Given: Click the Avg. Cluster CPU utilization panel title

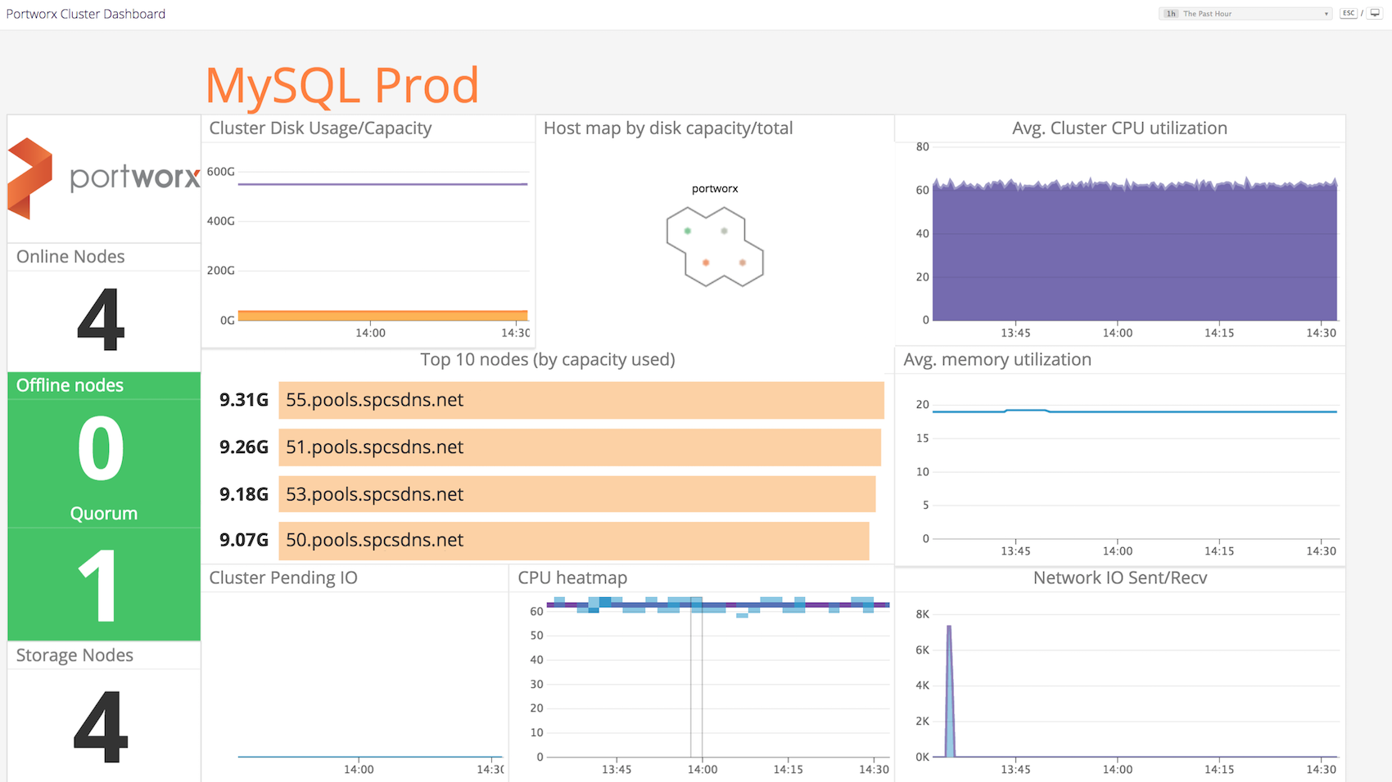Looking at the screenshot, I should click(x=1119, y=128).
